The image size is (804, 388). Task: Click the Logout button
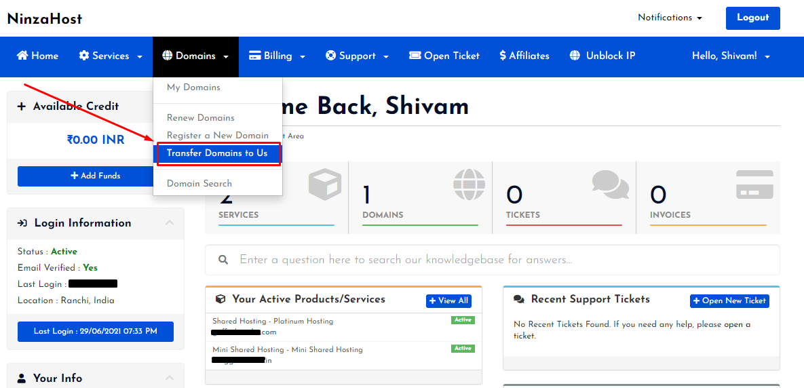752,18
